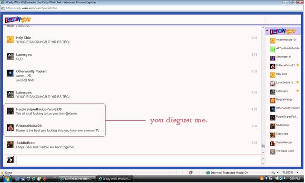Click the moderator star beside ILoveSeddie12
Image resolution: width=305 pixels, height=183 pixels.
[297, 82]
